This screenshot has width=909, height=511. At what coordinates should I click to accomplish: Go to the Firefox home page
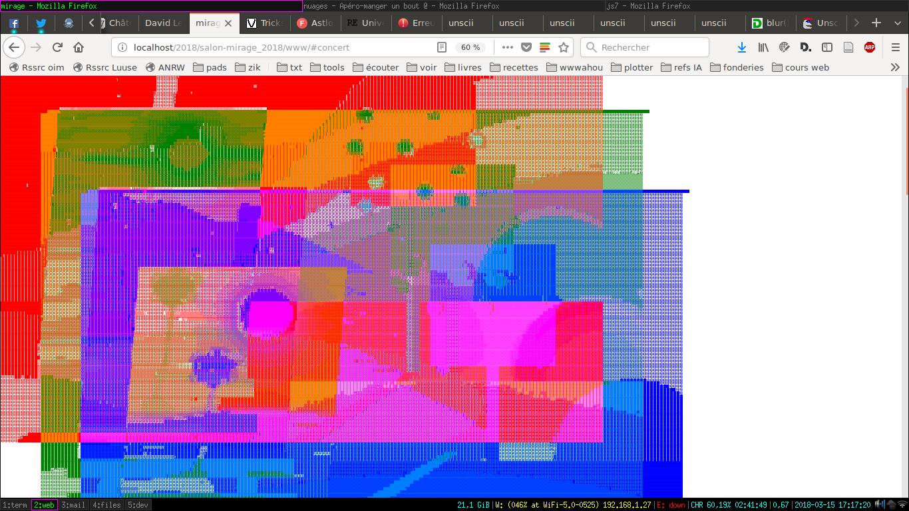point(79,47)
